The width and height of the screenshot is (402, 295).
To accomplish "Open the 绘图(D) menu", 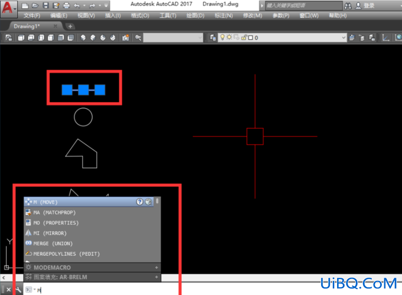I will click(x=195, y=16).
